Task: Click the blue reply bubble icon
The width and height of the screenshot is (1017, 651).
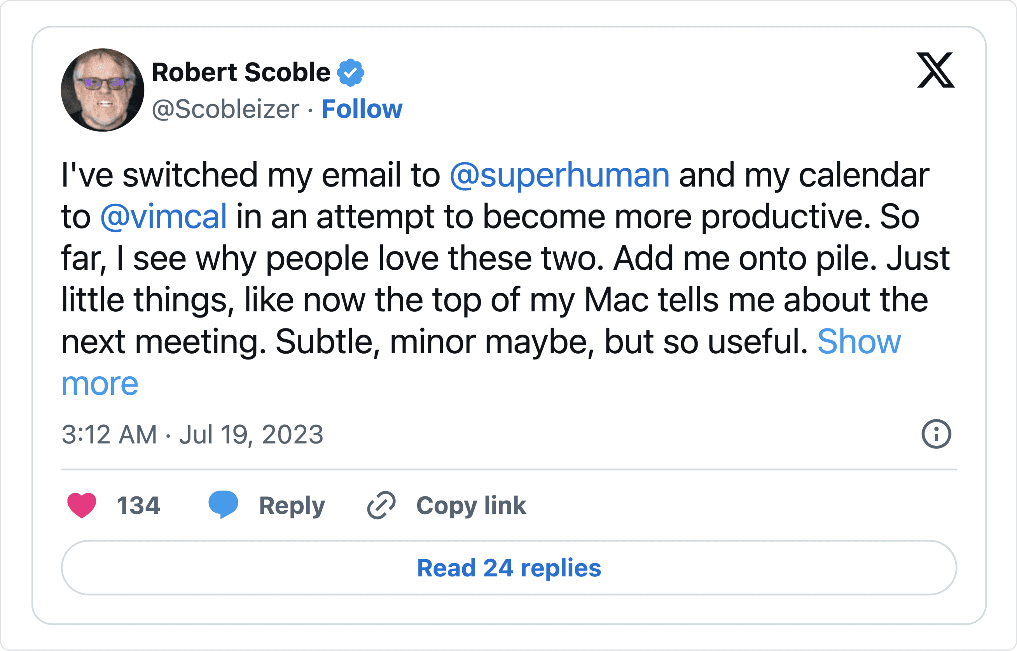Action: coord(223,504)
